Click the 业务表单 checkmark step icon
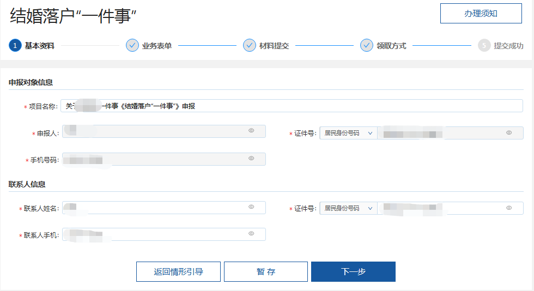The image size is (534, 291). [132, 45]
